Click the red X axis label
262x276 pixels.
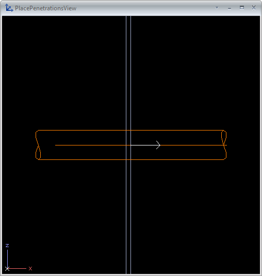(x=30, y=268)
